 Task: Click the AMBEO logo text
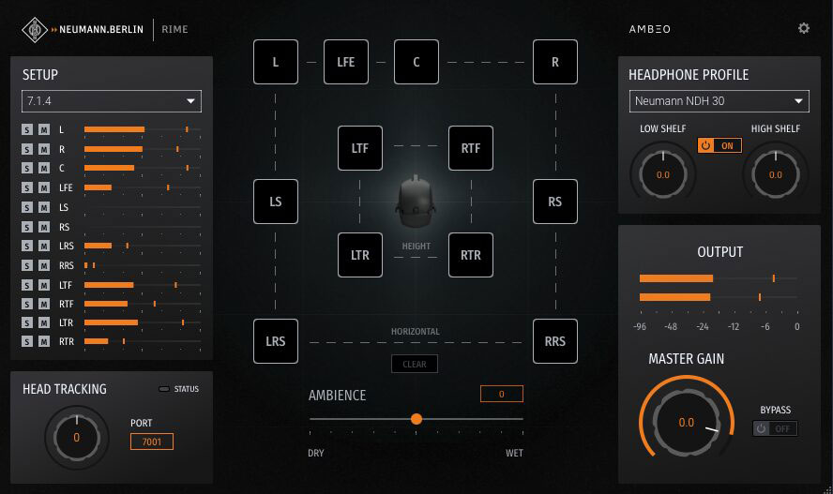click(650, 29)
